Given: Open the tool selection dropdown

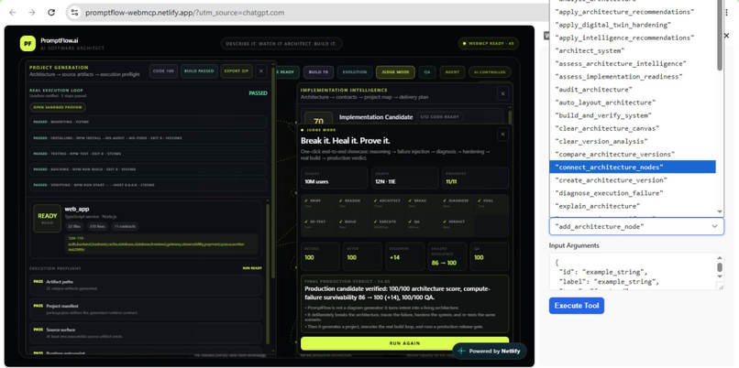Looking at the screenshot, I should [636, 226].
